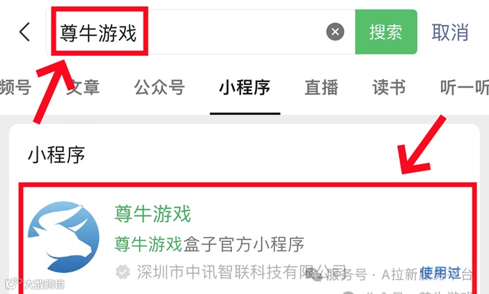489x294 pixels.
Task: Tap the 尊牛游戏盒子官方小程序 description
Action: (209, 244)
